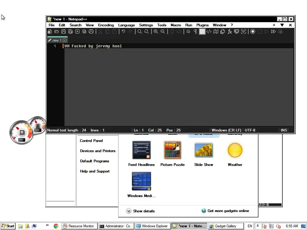Viewport: 307px width, 230px height.
Task: Close the new 1 tab with its X
Action: click(x=65, y=40)
